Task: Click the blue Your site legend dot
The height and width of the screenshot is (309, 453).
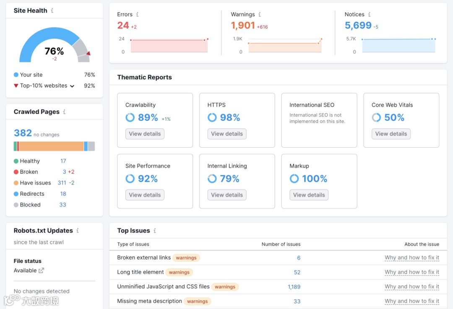Action: (x=16, y=75)
